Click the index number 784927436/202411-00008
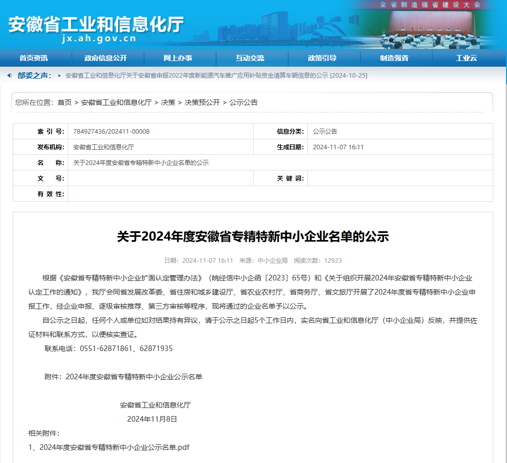This screenshot has width=507, height=463. coord(111,132)
